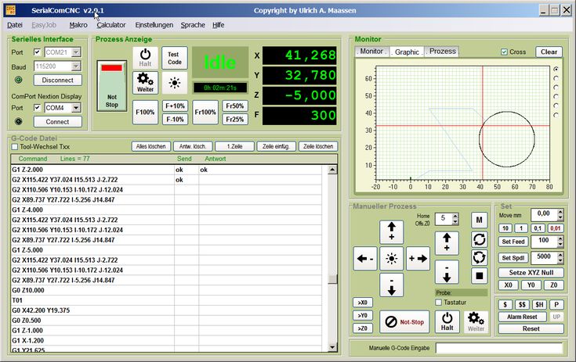Click the black square stop spindle icon
Screen dimensions: 576x362
pos(480,275)
